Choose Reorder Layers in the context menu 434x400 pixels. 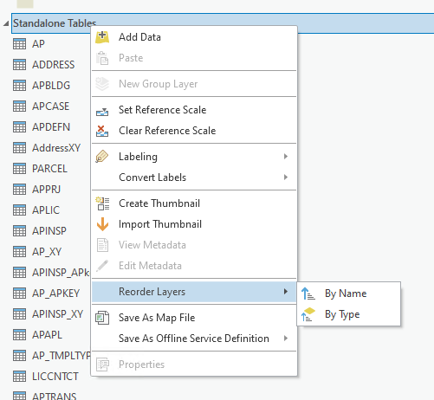click(194, 292)
